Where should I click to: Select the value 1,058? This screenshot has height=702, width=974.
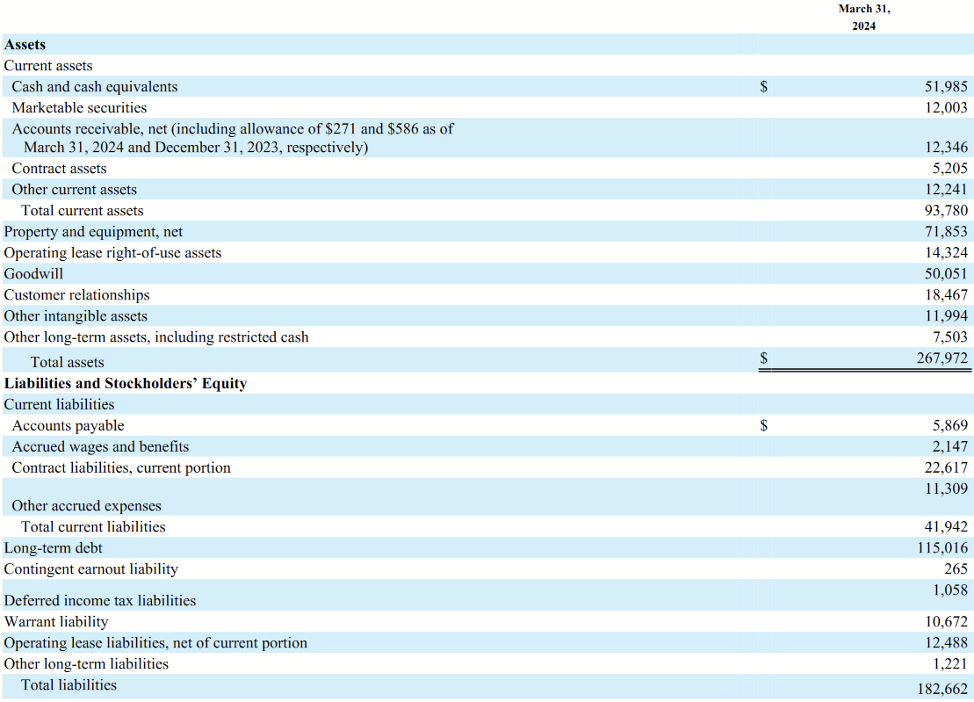coord(949,590)
